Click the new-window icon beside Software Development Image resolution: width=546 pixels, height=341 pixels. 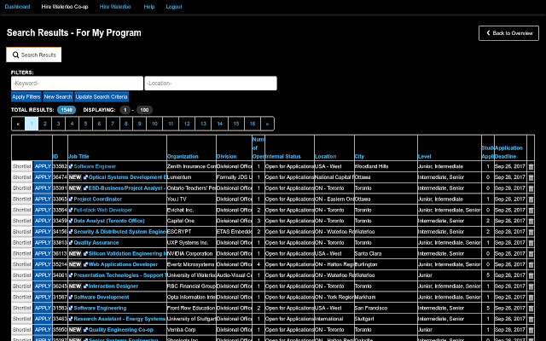(71, 298)
